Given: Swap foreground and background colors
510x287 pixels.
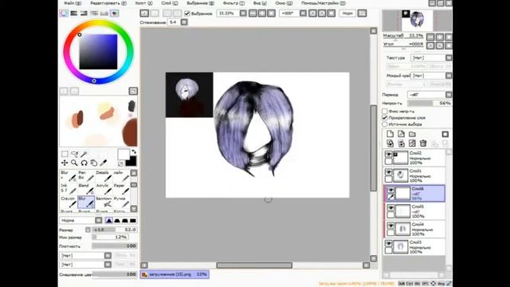Looking at the screenshot, I should (134, 152).
